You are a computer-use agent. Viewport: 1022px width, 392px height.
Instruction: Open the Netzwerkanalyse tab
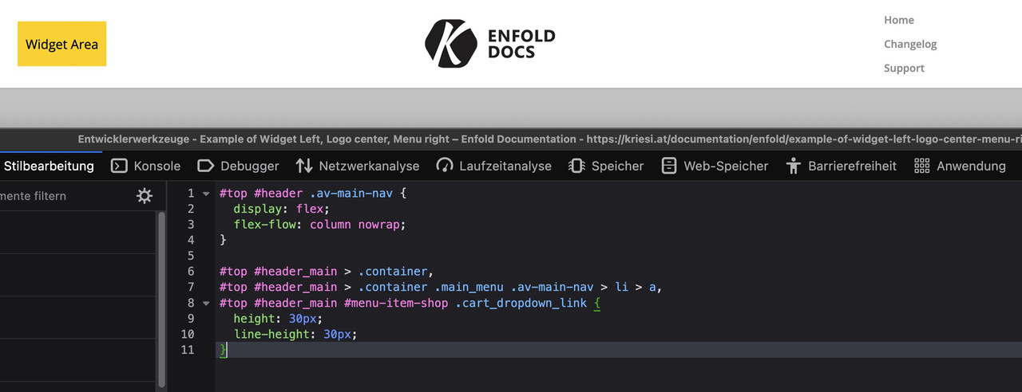[357, 166]
